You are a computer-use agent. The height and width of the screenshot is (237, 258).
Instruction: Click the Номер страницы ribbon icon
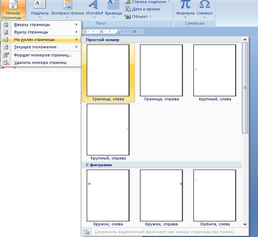(13, 5)
